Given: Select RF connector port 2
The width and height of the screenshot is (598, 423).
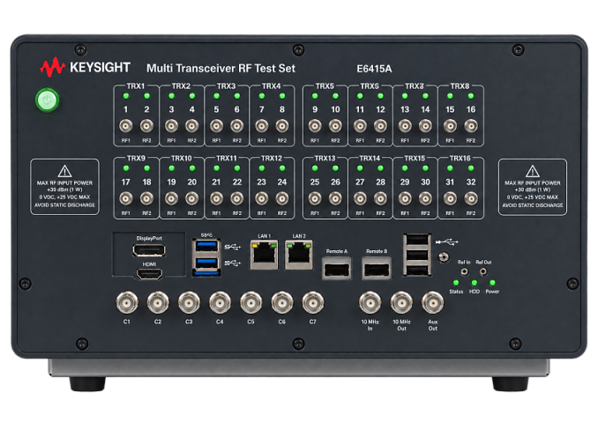Looking at the screenshot, I should 146,126.
